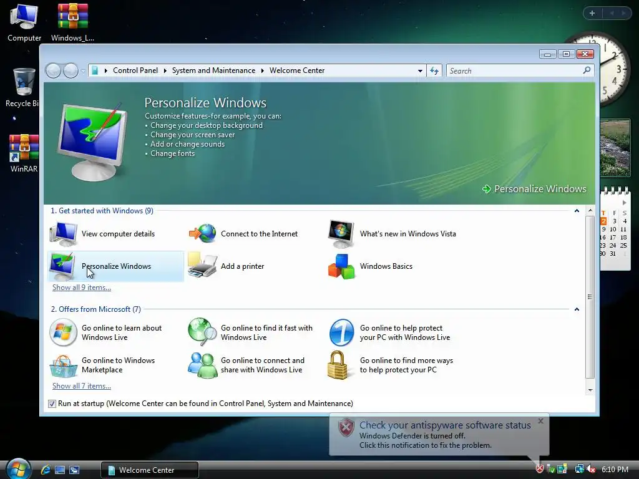Collapse the Get started with Windows section
Image resolution: width=639 pixels, height=479 pixels.
click(577, 211)
